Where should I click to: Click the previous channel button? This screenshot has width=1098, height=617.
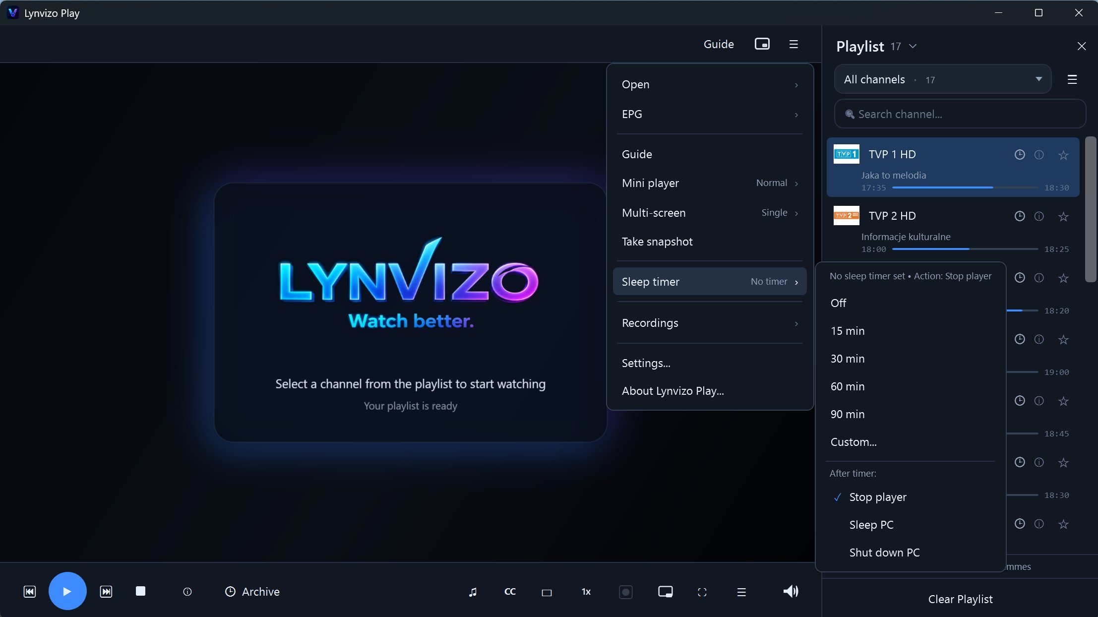(x=30, y=591)
